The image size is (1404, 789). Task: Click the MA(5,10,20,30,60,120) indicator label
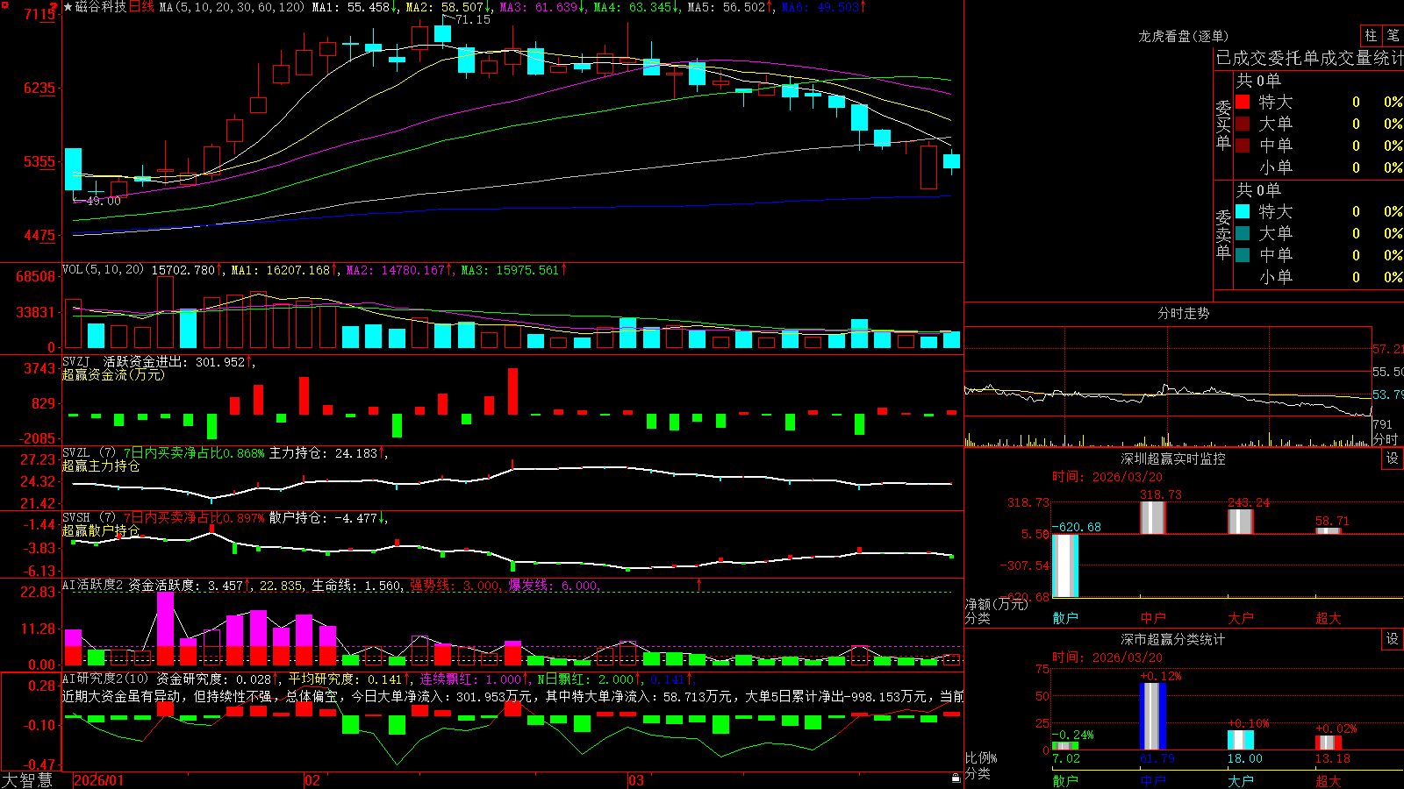coord(232,7)
